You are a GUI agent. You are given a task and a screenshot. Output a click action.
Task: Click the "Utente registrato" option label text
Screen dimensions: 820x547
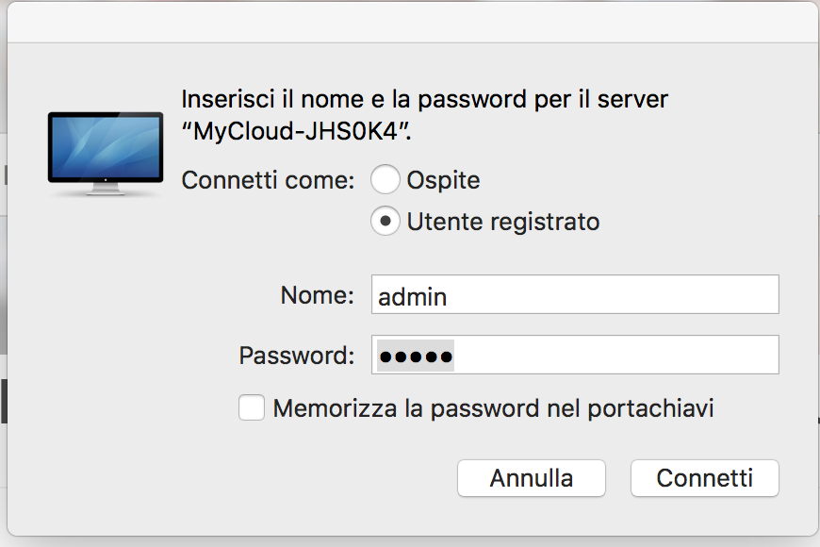[x=503, y=222]
